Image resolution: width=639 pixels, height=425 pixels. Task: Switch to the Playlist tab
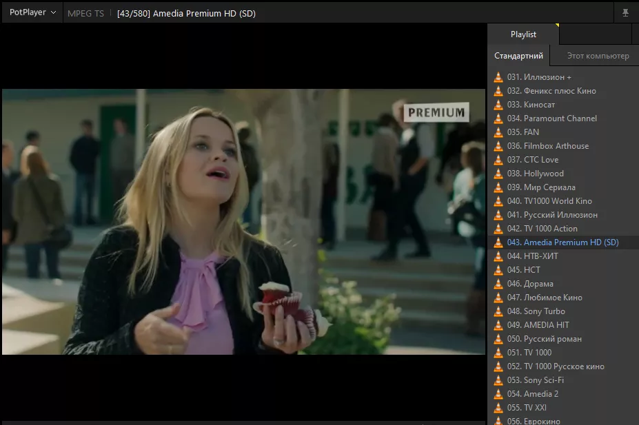(523, 34)
